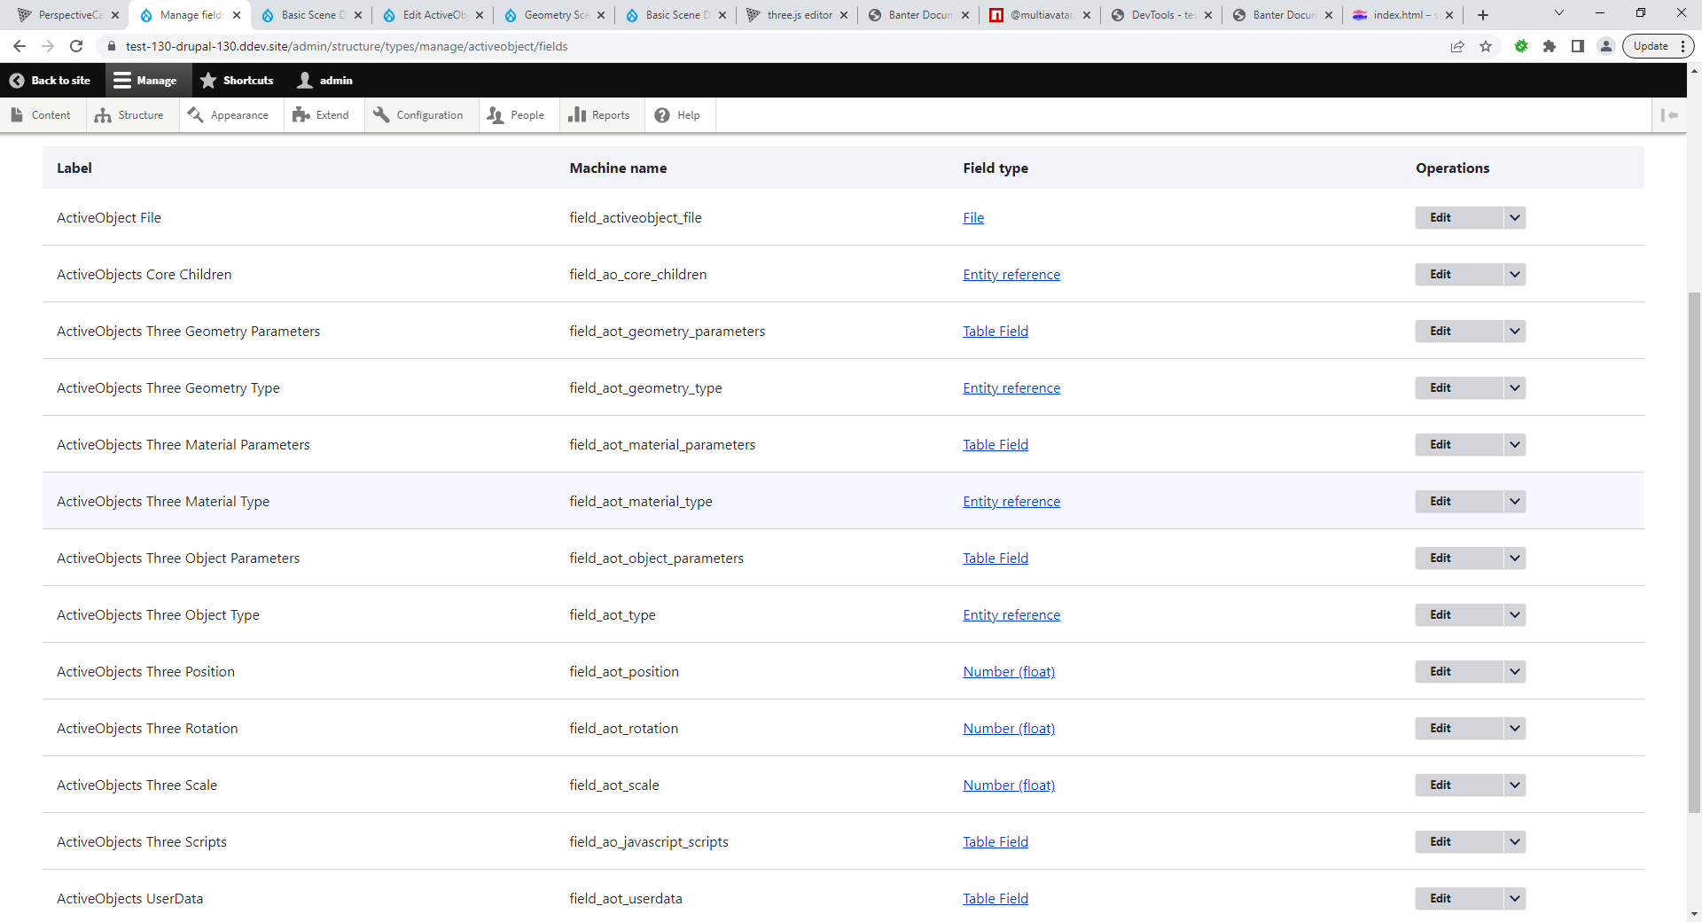The image size is (1702, 922).
Task: Expand operations dropdown for ActiveObjects Three Scripts
Action: [1515, 842]
